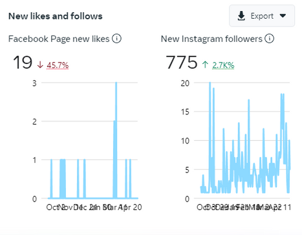The width and height of the screenshot is (302, 235).
Task: Click the 15 gridline label on Instagram chart
Action: (x=185, y=112)
